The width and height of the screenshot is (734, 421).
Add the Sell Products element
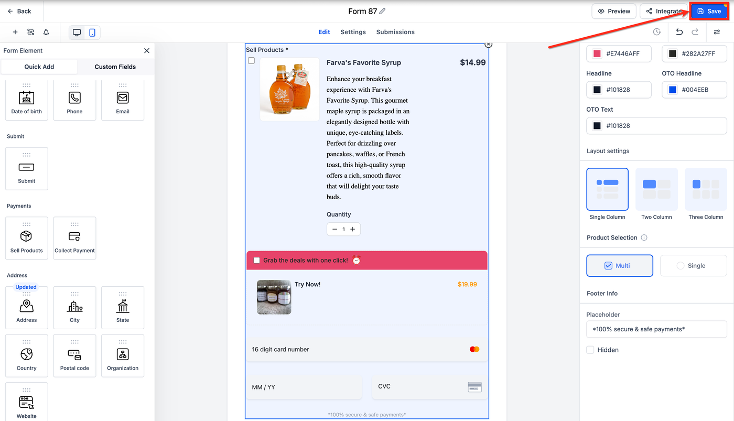26,238
